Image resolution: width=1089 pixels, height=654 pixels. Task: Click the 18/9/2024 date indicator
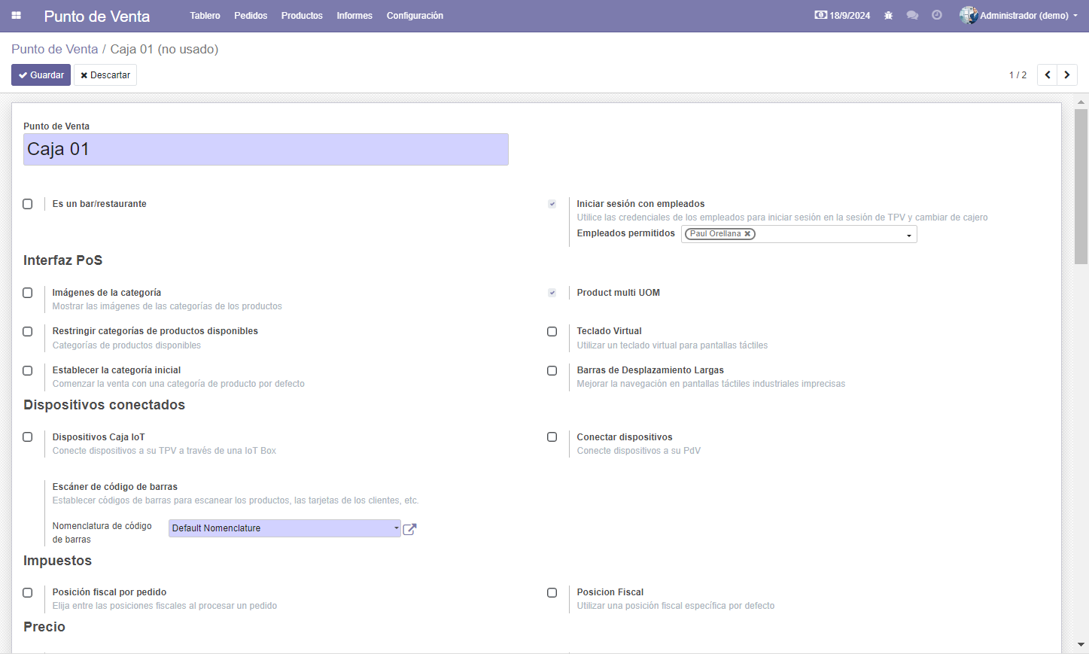(x=842, y=16)
